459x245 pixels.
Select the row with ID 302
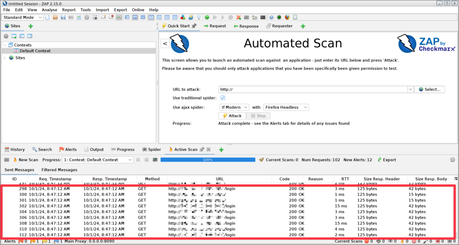(x=228, y=206)
